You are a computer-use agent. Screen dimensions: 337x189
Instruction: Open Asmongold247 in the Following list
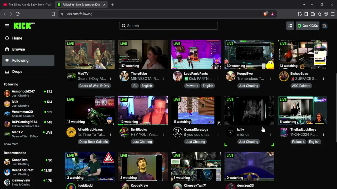coord(28,93)
